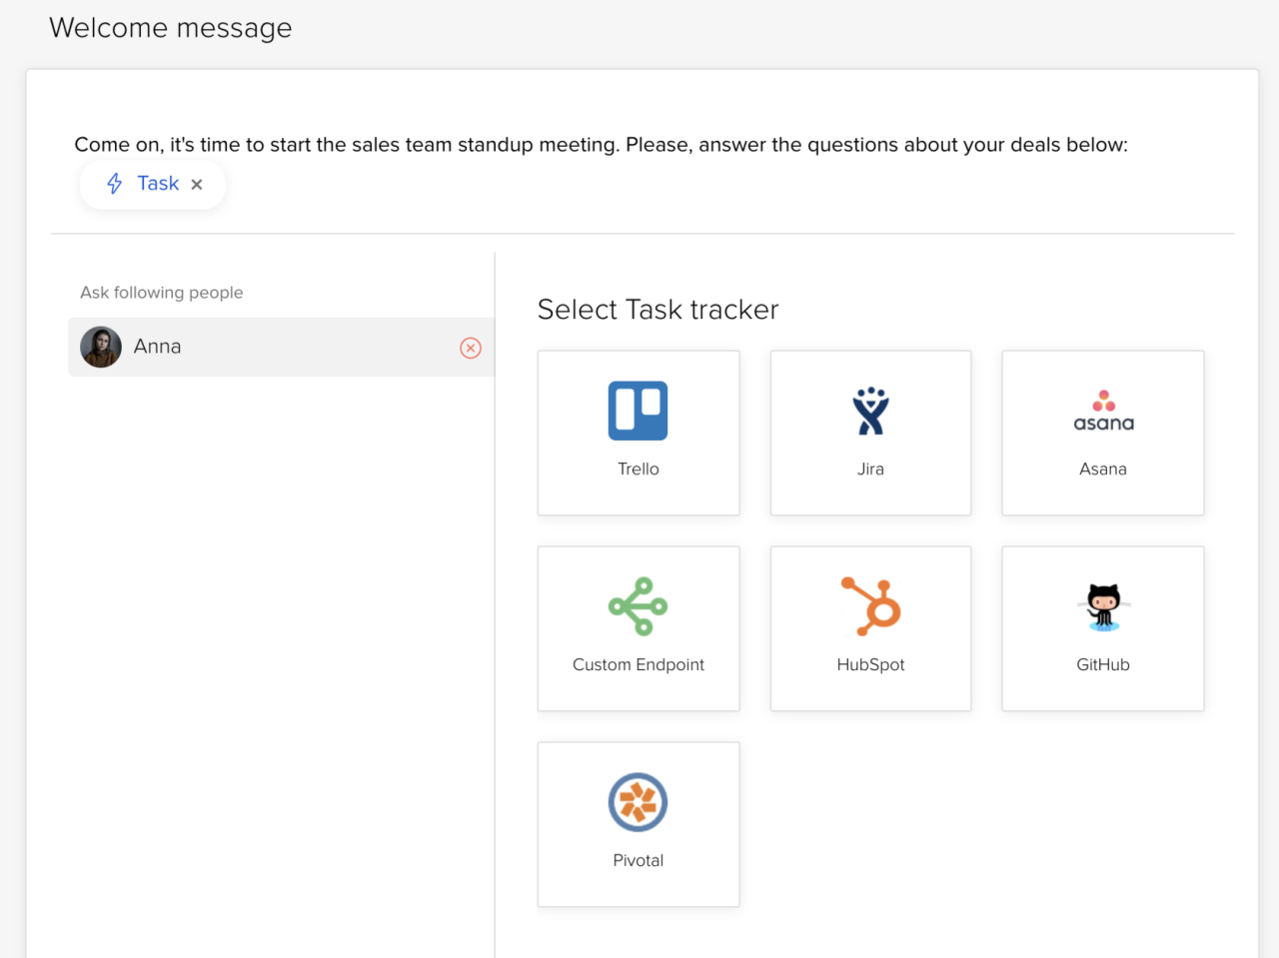Click the Ask following people label
This screenshot has height=958, width=1279.
(x=162, y=293)
